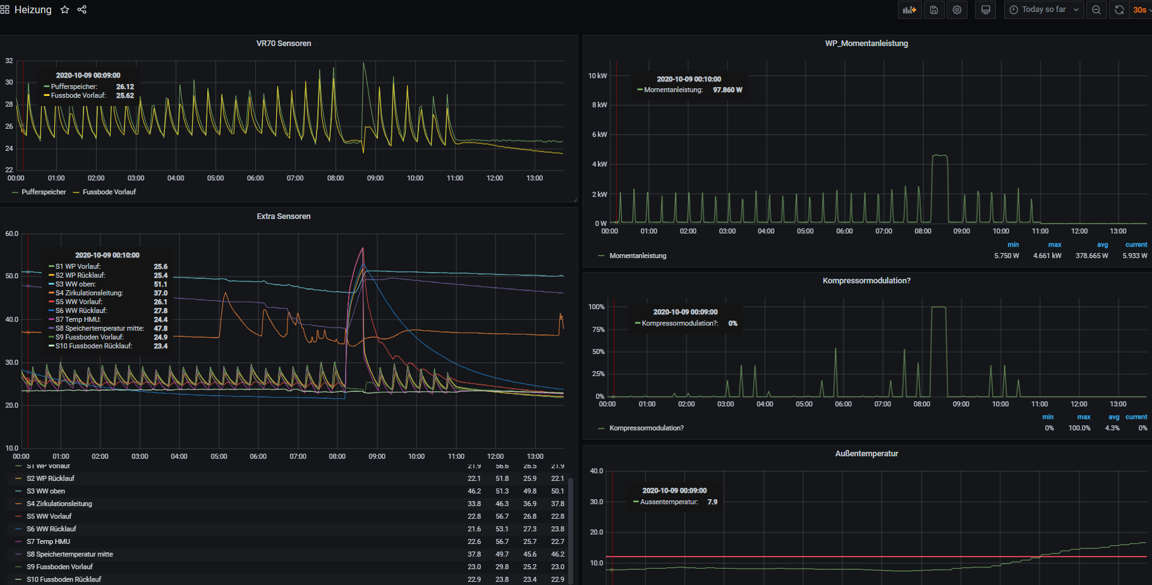Toggle Fussbode Vorlauf series in legend
1152x585 pixels.
tap(109, 192)
